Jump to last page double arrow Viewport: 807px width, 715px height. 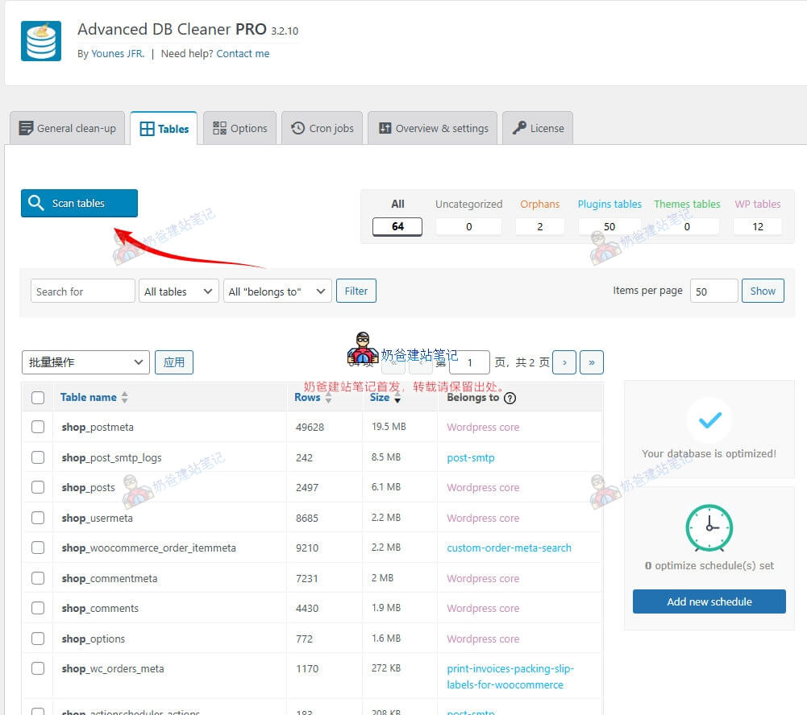click(591, 362)
